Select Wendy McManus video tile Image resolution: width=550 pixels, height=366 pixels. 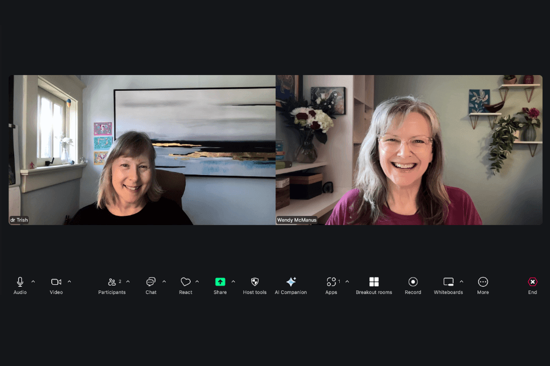click(x=409, y=150)
